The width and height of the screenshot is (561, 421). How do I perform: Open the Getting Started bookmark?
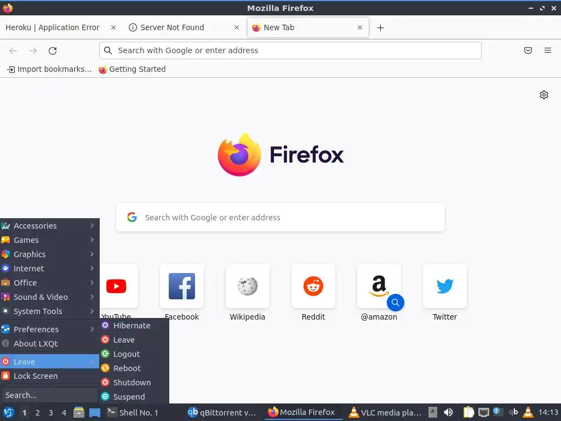(x=132, y=69)
